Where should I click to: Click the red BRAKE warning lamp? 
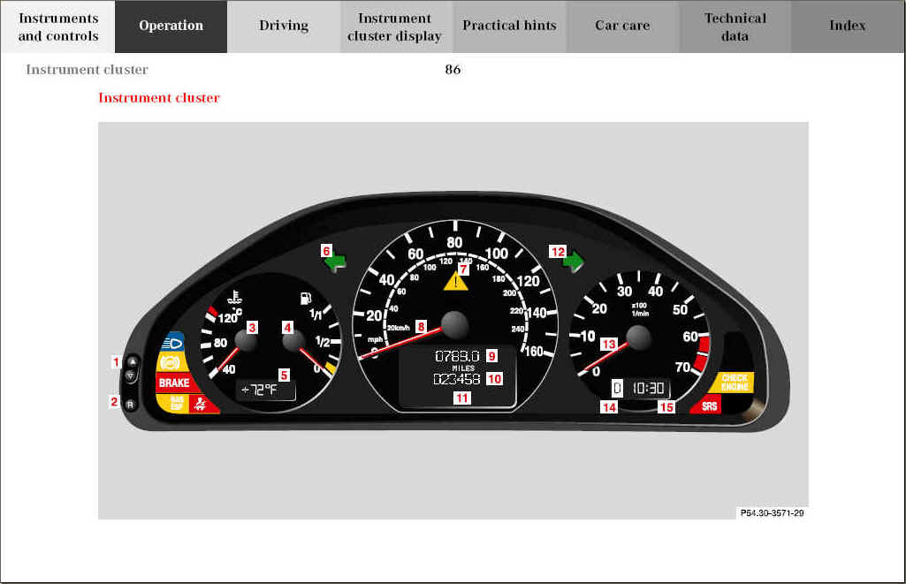[174, 383]
